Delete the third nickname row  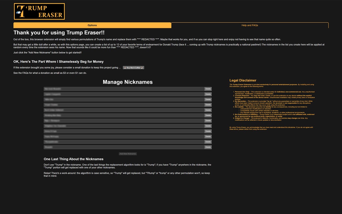point(208,100)
